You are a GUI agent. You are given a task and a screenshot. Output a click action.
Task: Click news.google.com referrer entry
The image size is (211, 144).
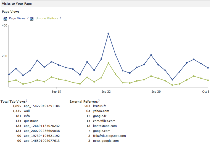coord(106,141)
